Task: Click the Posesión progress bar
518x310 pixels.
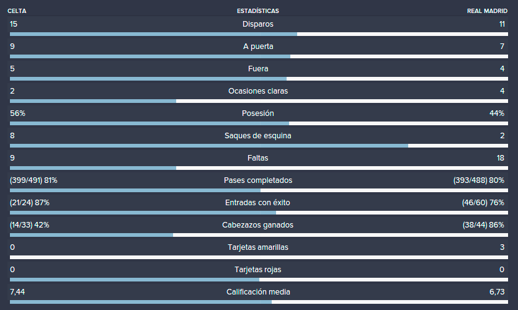Action: point(259,123)
